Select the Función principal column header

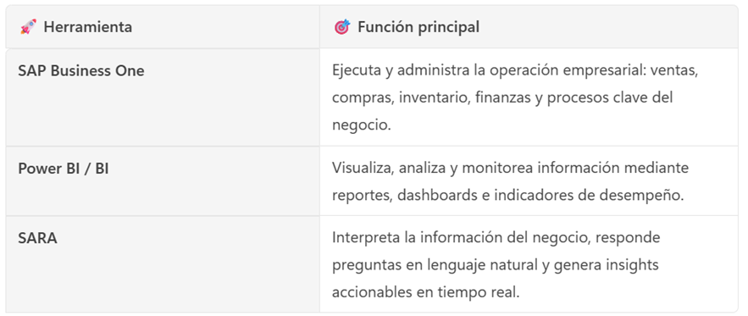tap(529, 27)
